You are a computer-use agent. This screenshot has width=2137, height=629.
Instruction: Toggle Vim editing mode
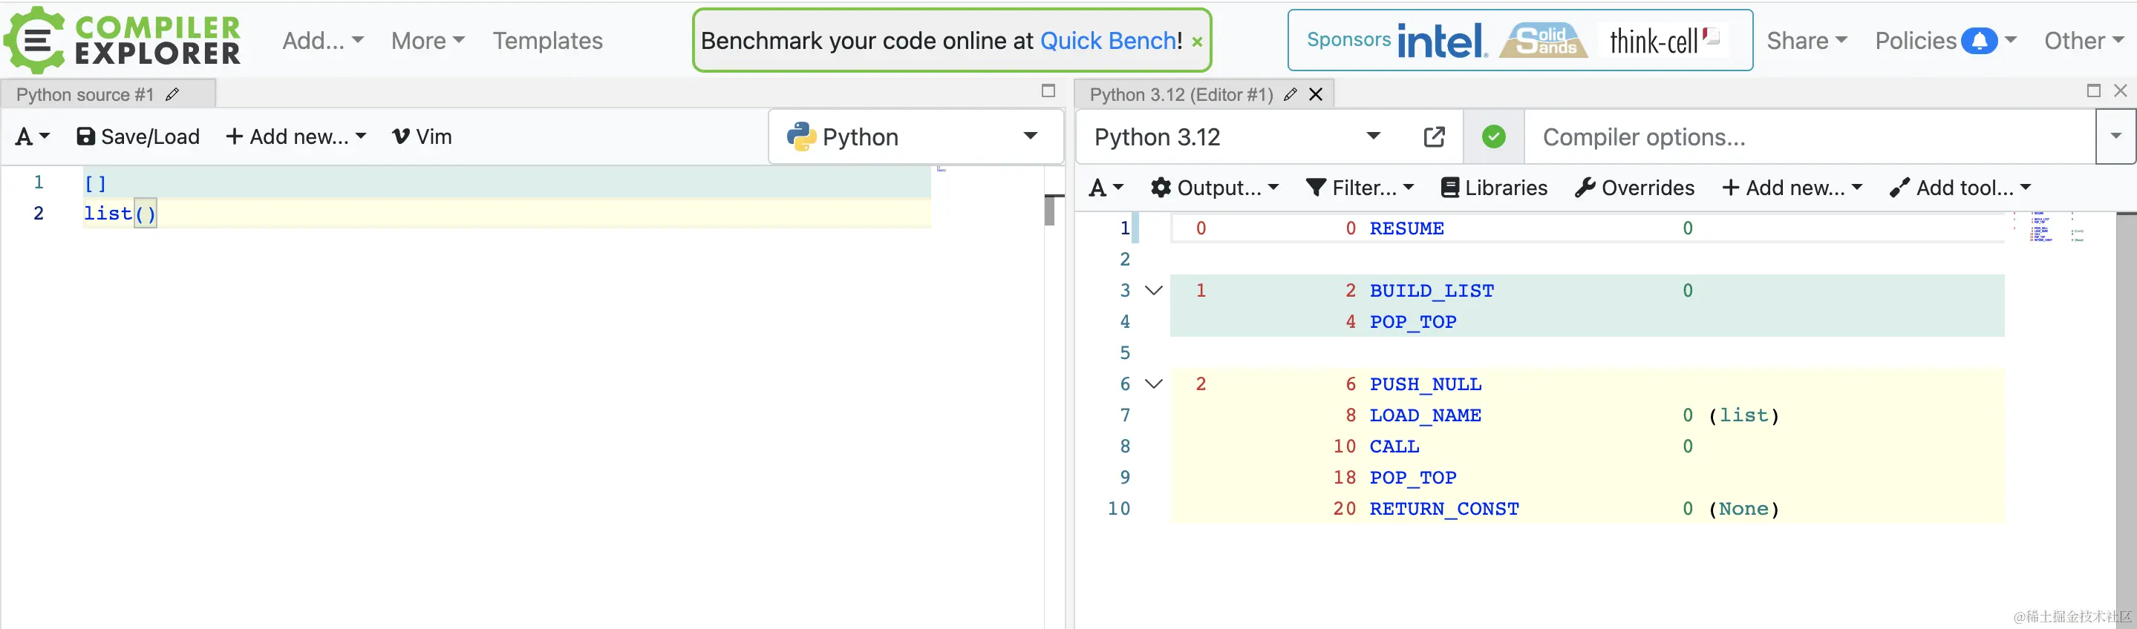[422, 136]
